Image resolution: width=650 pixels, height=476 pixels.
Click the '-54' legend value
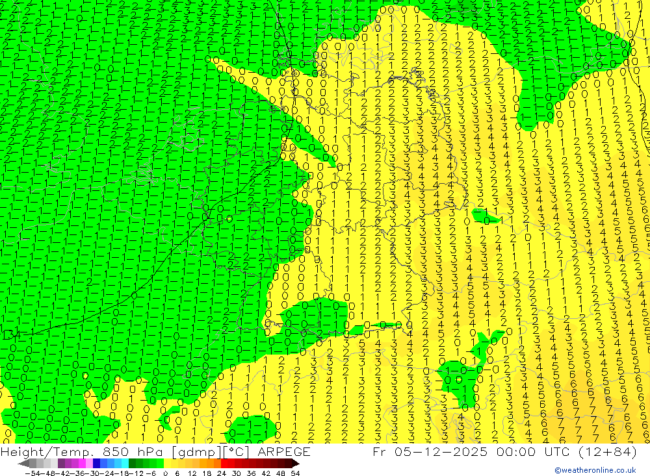[32, 473]
